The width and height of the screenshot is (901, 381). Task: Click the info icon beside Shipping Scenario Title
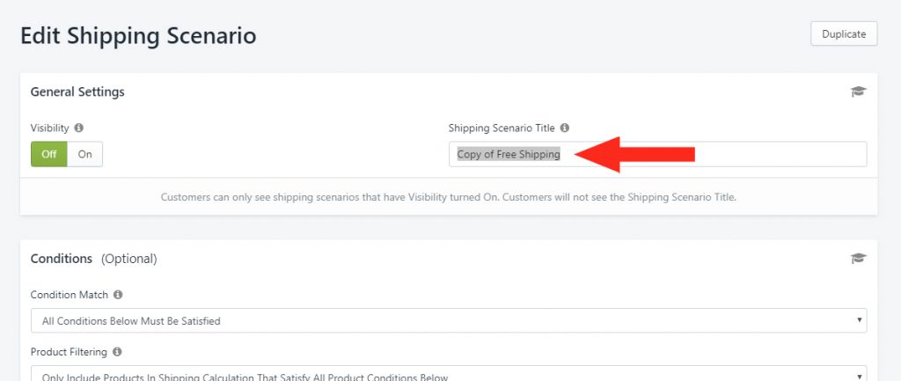[564, 128]
